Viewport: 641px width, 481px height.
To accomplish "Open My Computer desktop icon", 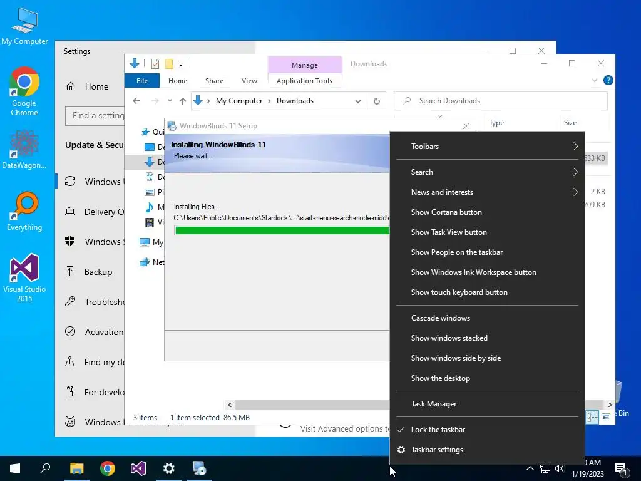I will 24,26.
